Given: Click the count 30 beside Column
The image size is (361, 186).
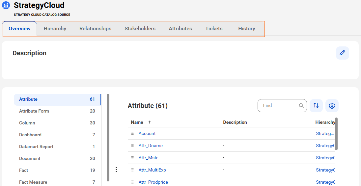Looking at the screenshot, I should point(92,123).
